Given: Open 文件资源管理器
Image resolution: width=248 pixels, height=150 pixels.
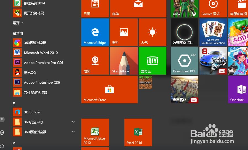Looking at the screenshot, I should (44, 92).
